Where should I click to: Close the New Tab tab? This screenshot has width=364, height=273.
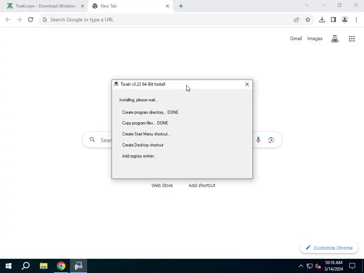point(167,6)
